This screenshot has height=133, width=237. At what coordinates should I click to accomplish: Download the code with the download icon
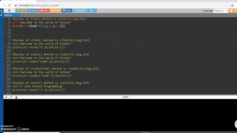pyautogui.click(x=91, y=11)
